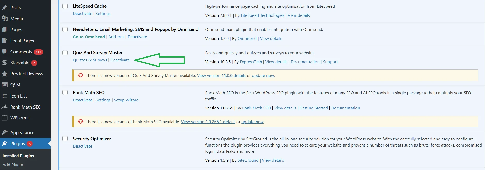This screenshot has width=485, height=170.
Task: Click update now for Rank Math SEO
Action: (x=252, y=122)
